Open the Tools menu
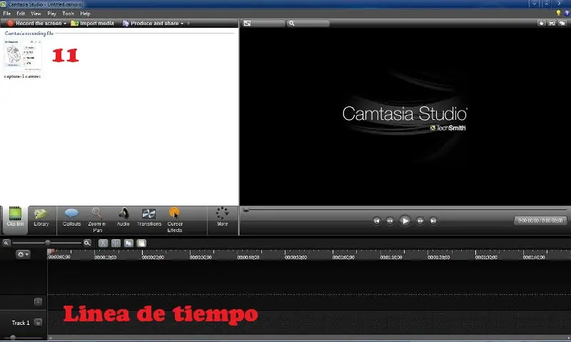 [68, 14]
